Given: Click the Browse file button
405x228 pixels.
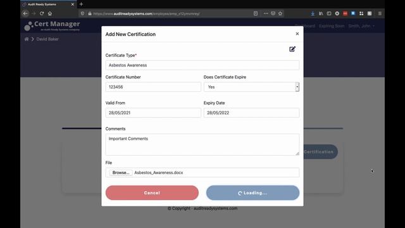Looking at the screenshot, I should pos(121,172).
